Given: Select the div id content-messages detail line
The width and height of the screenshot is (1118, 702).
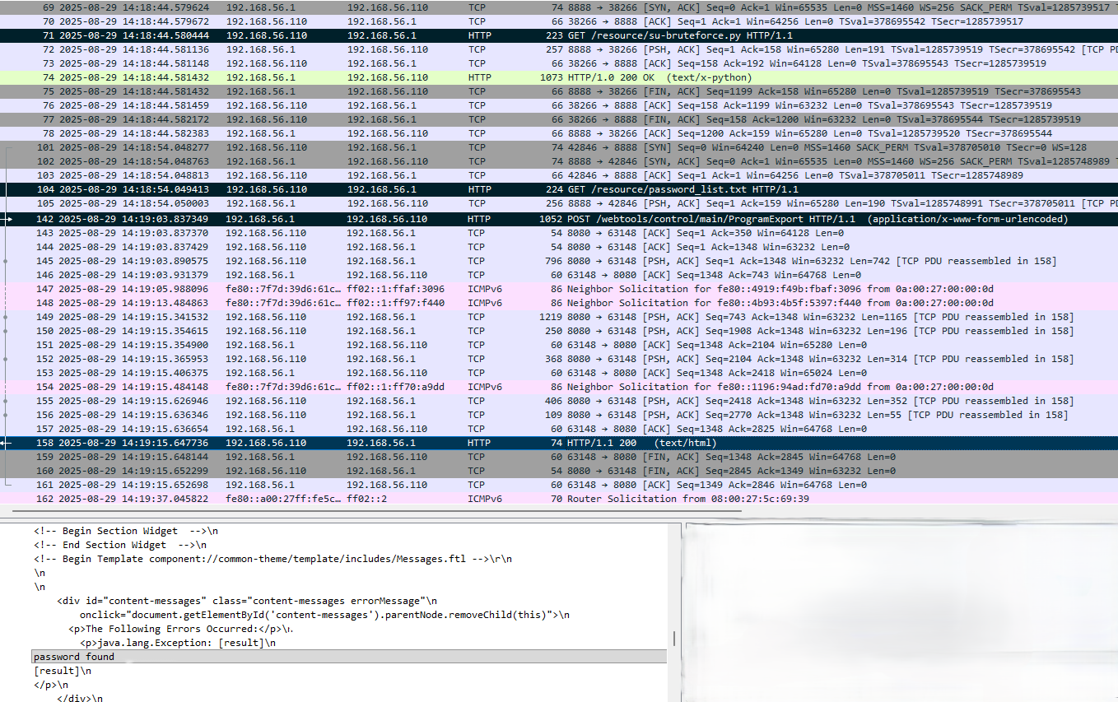Looking at the screenshot, I should click(247, 601).
